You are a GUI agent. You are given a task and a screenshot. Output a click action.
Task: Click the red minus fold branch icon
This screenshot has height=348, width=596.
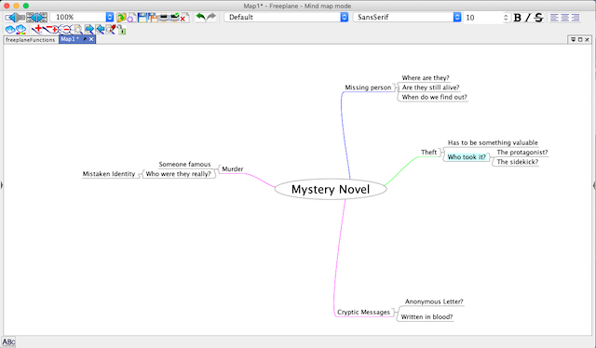pos(66,29)
